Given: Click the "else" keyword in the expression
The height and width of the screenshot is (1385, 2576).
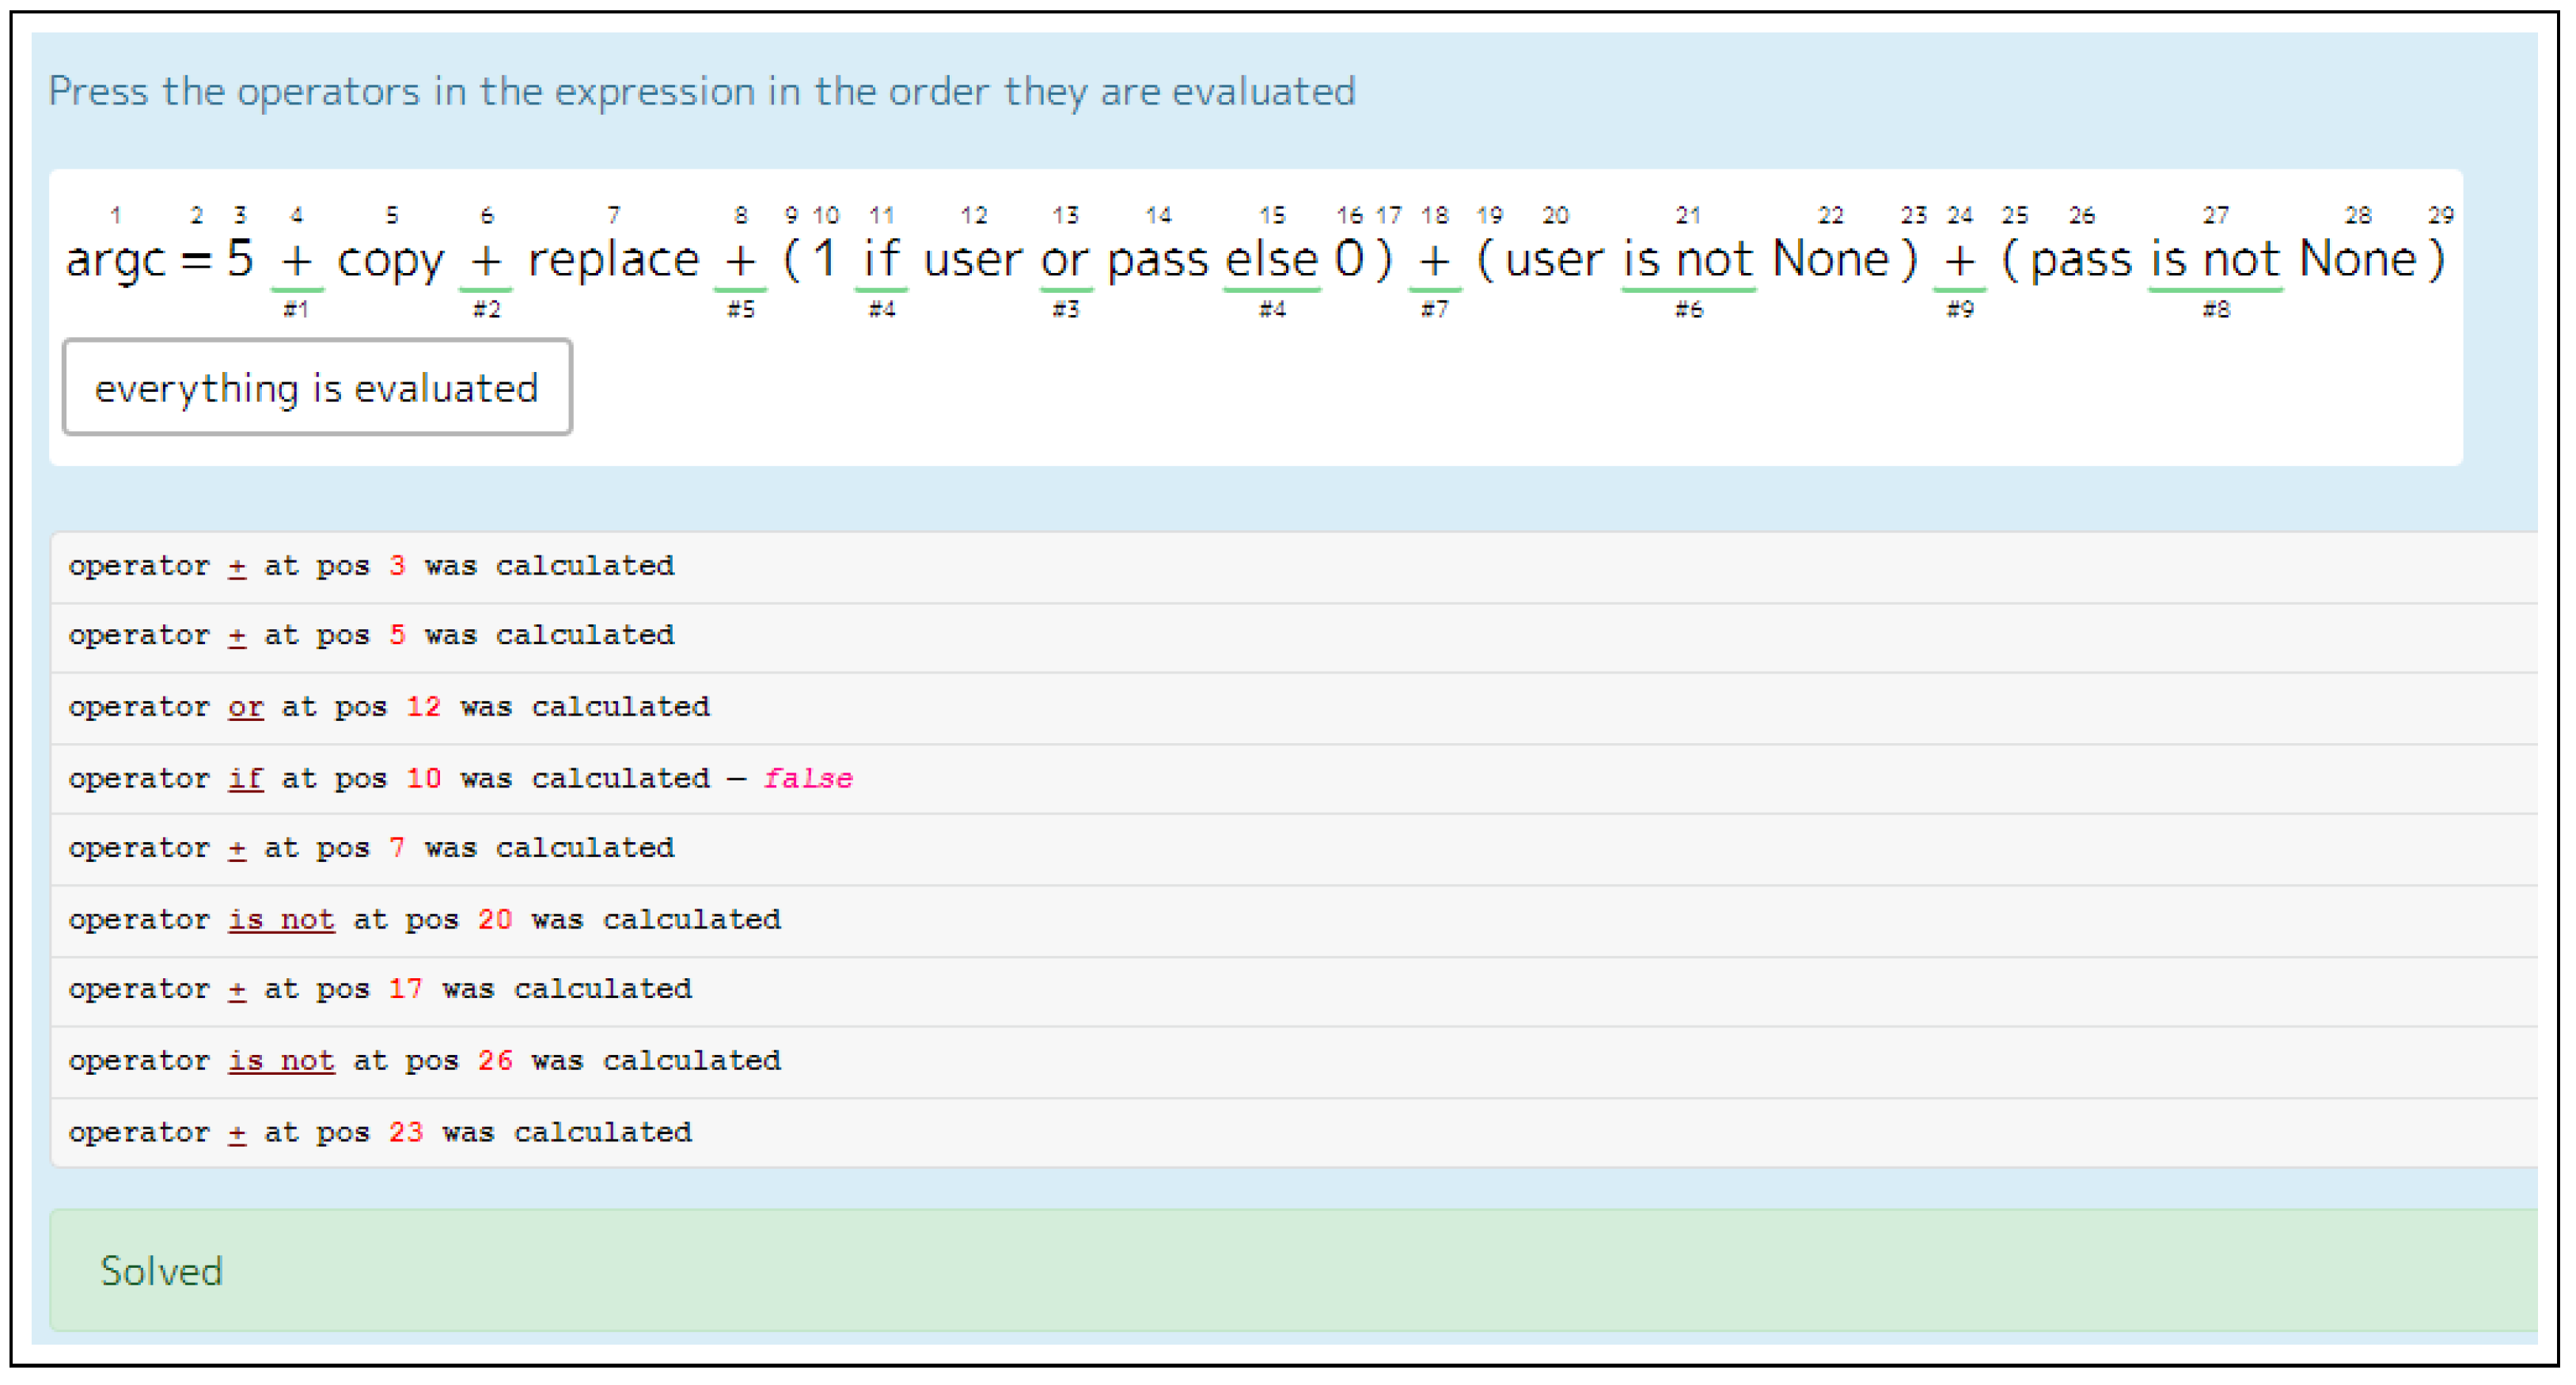Looking at the screenshot, I should click(x=1271, y=260).
